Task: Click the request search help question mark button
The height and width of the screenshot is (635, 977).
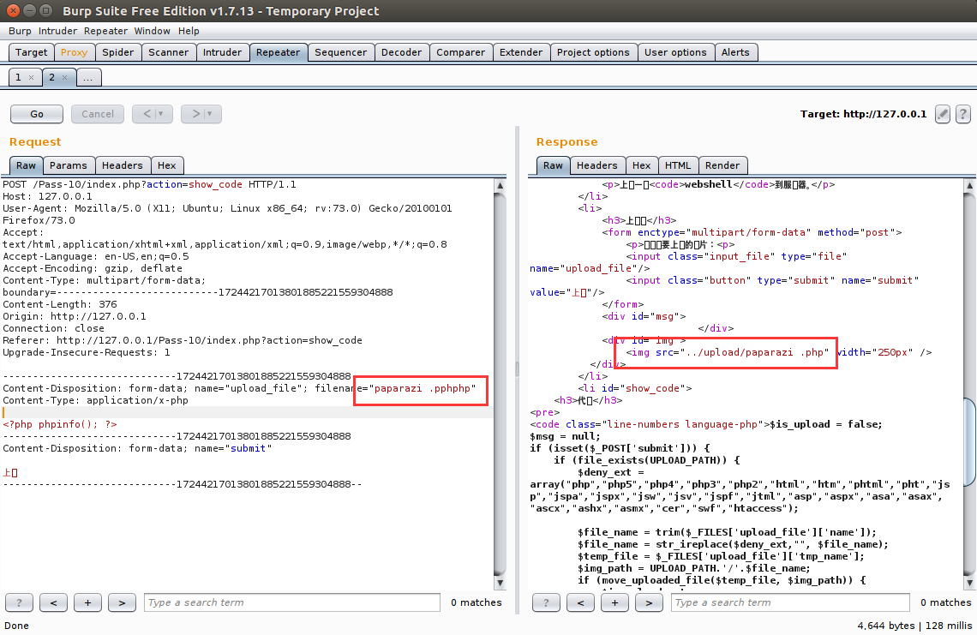Action: pos(20,602)
